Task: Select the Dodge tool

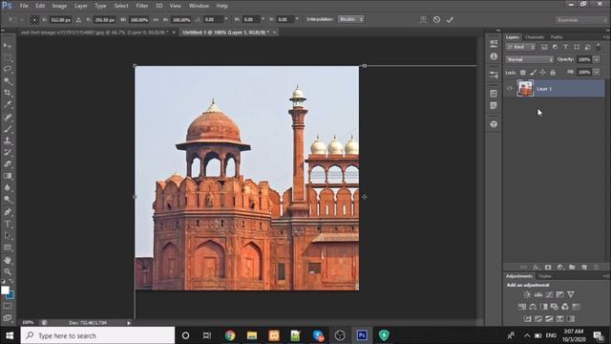Action: click(8, 200)
